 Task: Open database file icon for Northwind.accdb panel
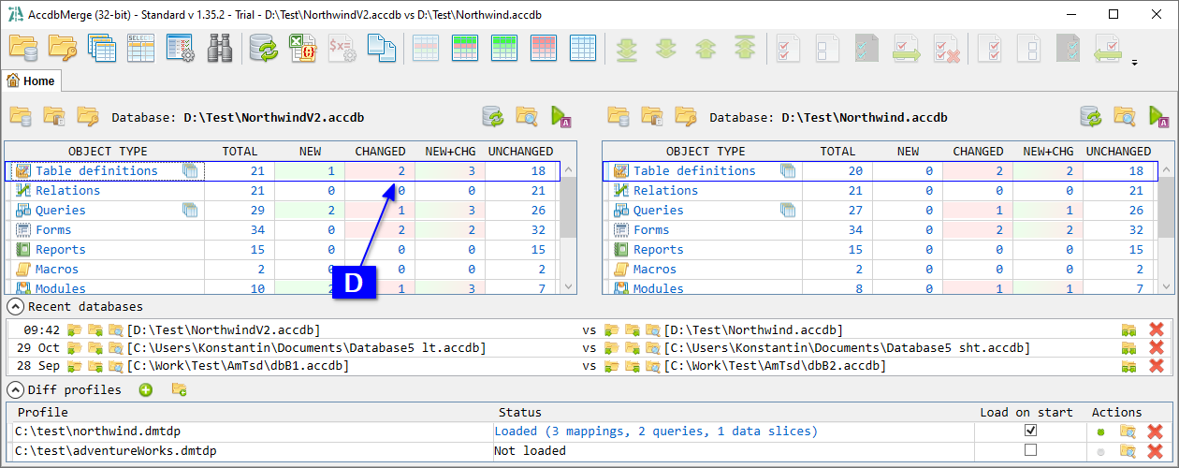point(619,116)
